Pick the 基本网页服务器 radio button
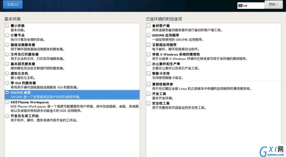 (x=7, y=64)
